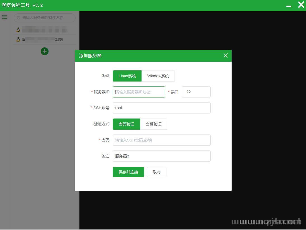The image size is (306, 230).
Task: Click the 端口 port field showing 22
Action: point(196,92)
